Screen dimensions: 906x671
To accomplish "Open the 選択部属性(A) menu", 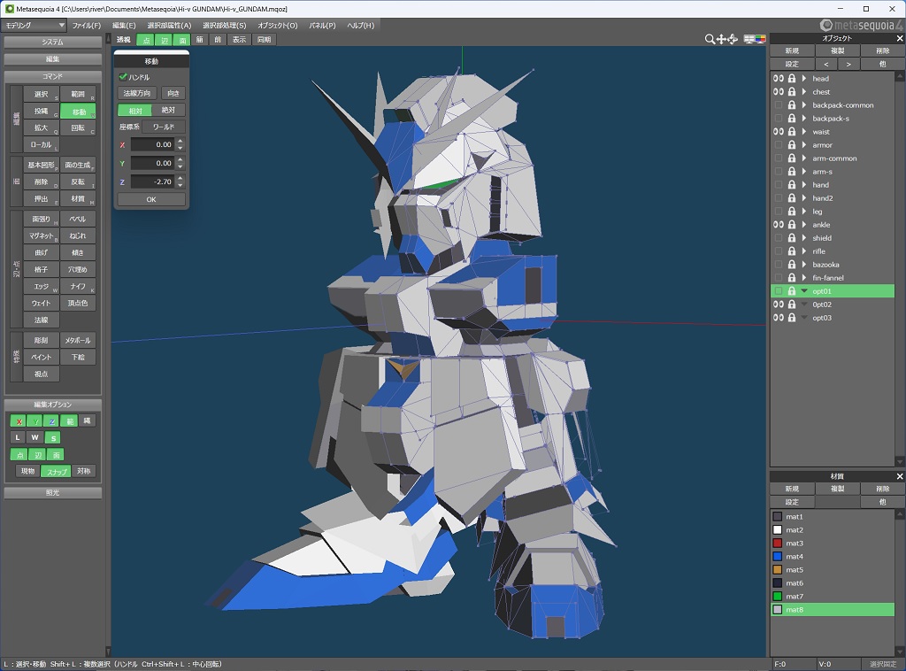I will pyautogui.click(x=169, y=26).
